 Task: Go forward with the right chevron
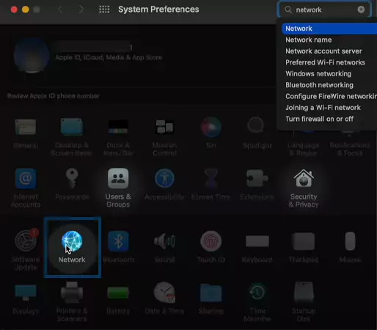(x=81, y=10)
